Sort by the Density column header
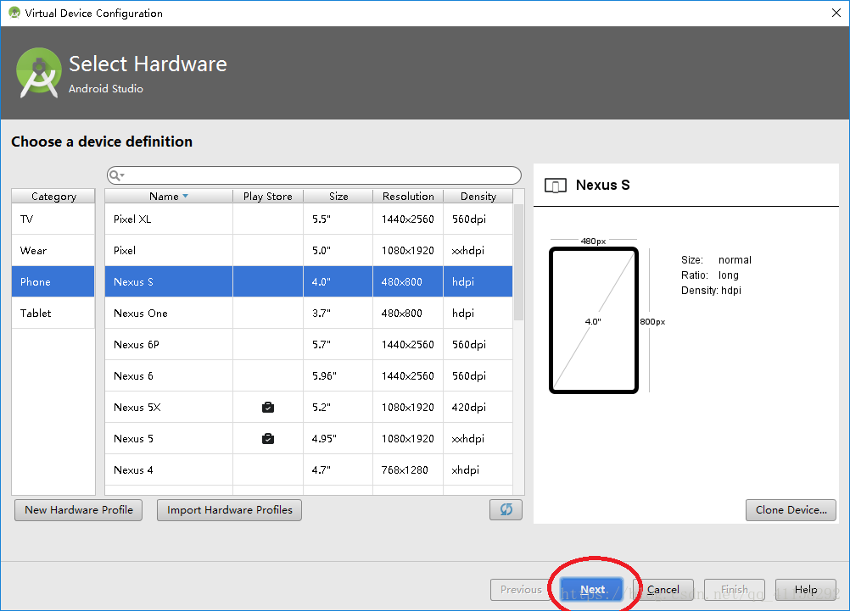The image size is (850, 611). coord(478,196)
